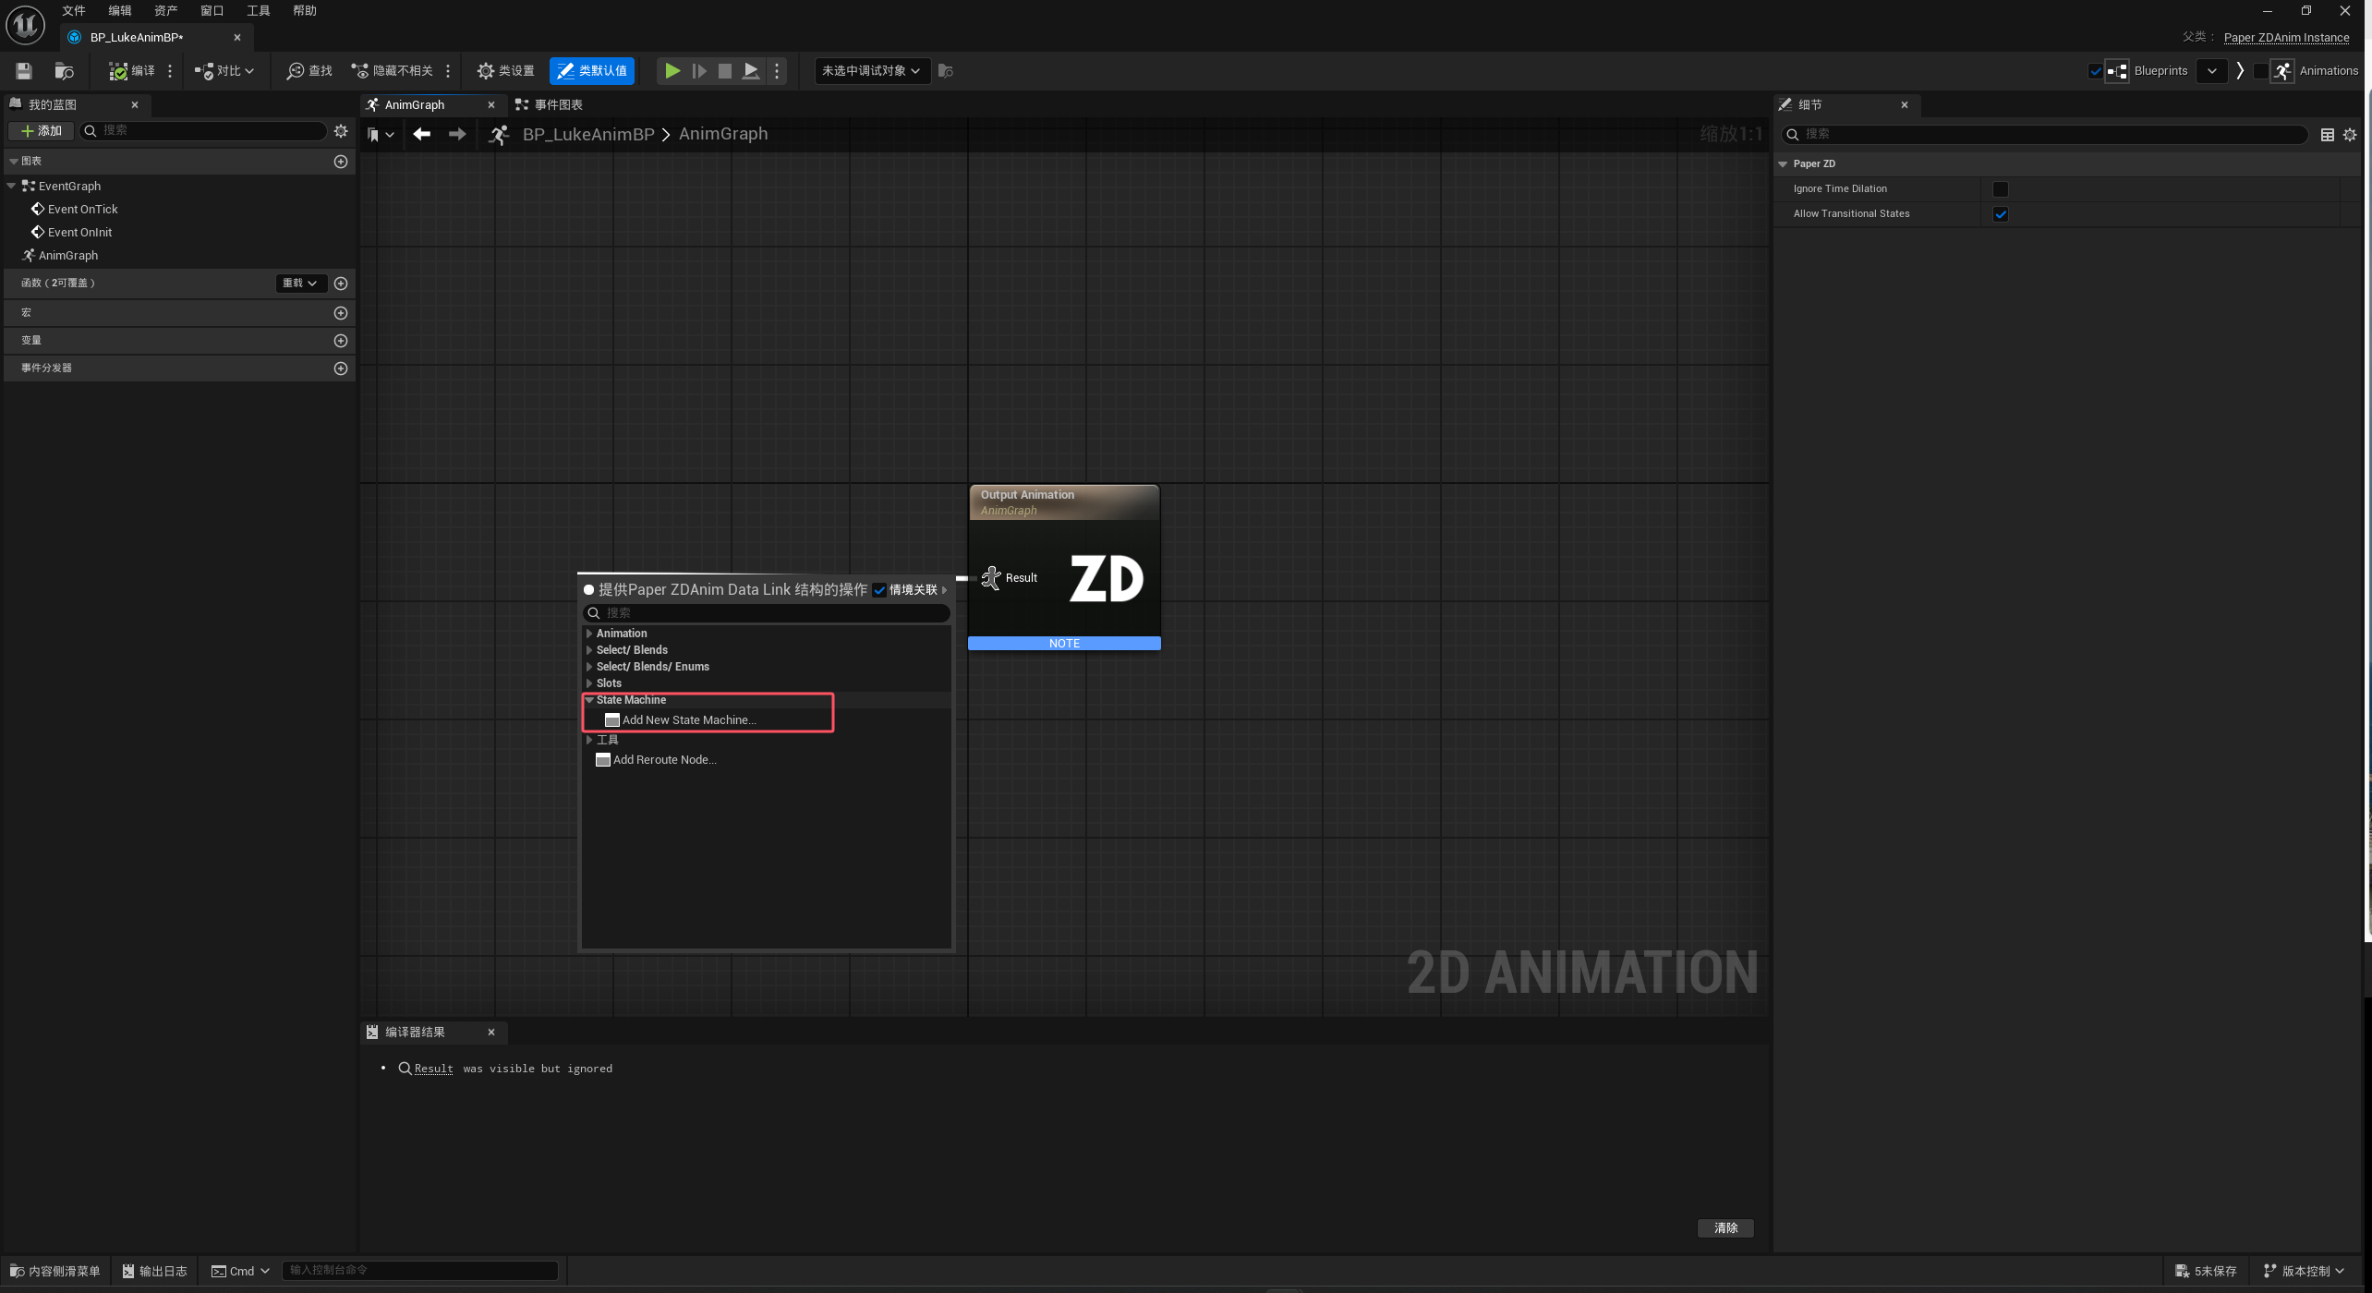The image size is (2372, 1293).
Task: Click the Compile button icon
Action: 118,71
